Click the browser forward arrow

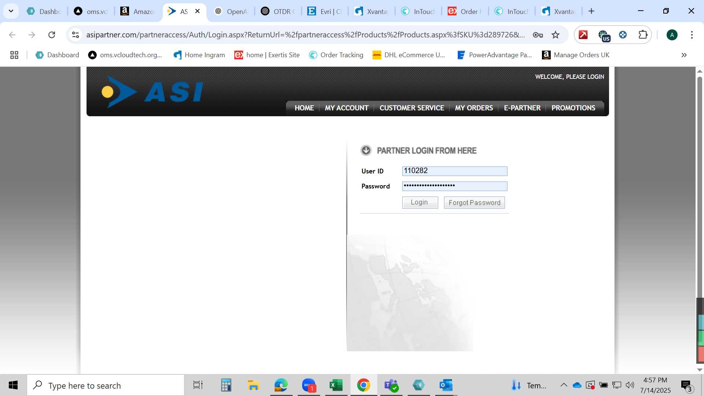pyautogui.click(x=32, y=35)
